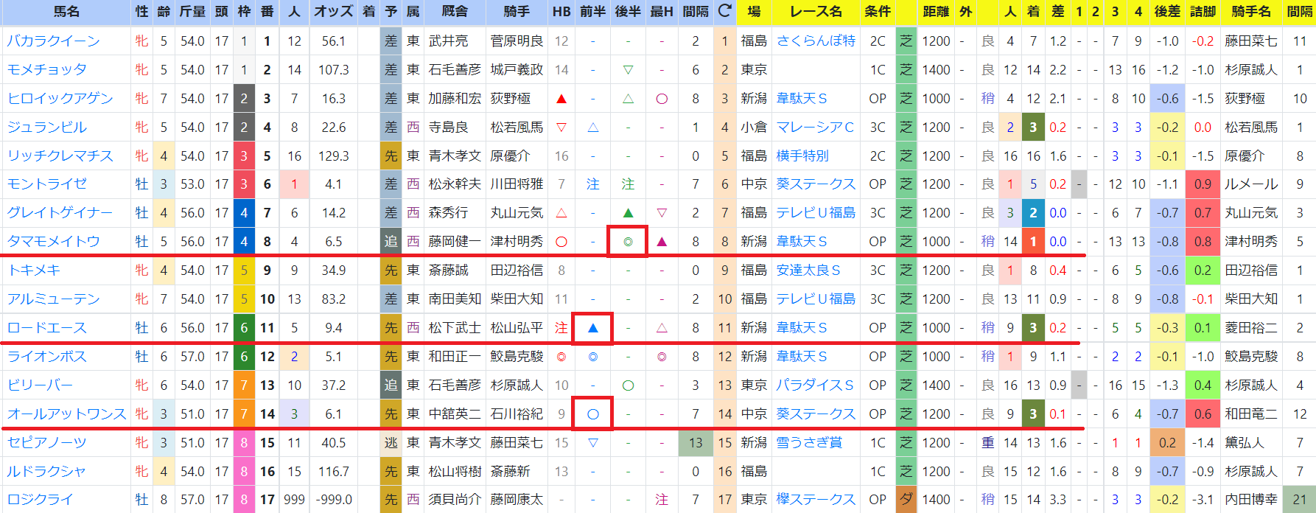The height and width of the screenshot is (513, 1316).
Task: Click blue open triangle in ジュランビル row
Action: [593, 128]
